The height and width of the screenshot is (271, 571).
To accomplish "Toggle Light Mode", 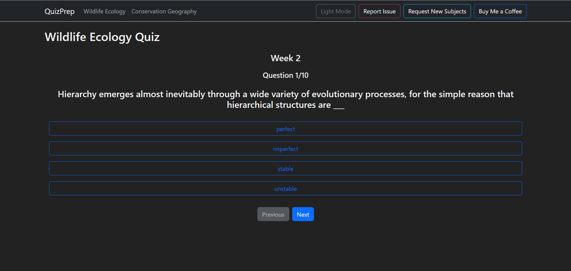I will click(335, 11).
